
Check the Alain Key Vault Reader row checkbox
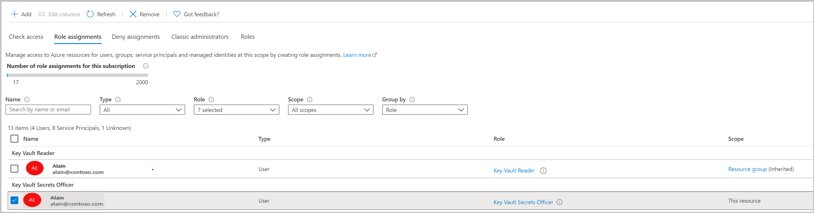(15, 168)
